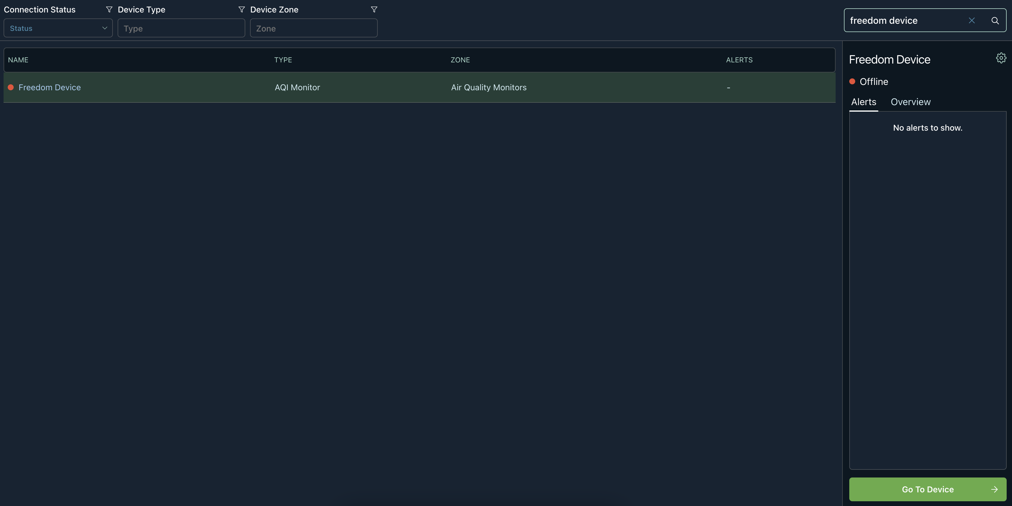The height and width of the screenshot is (506, 1012).
Task: Open Freedom Device settings gear
Action: tap(1001, 58)
